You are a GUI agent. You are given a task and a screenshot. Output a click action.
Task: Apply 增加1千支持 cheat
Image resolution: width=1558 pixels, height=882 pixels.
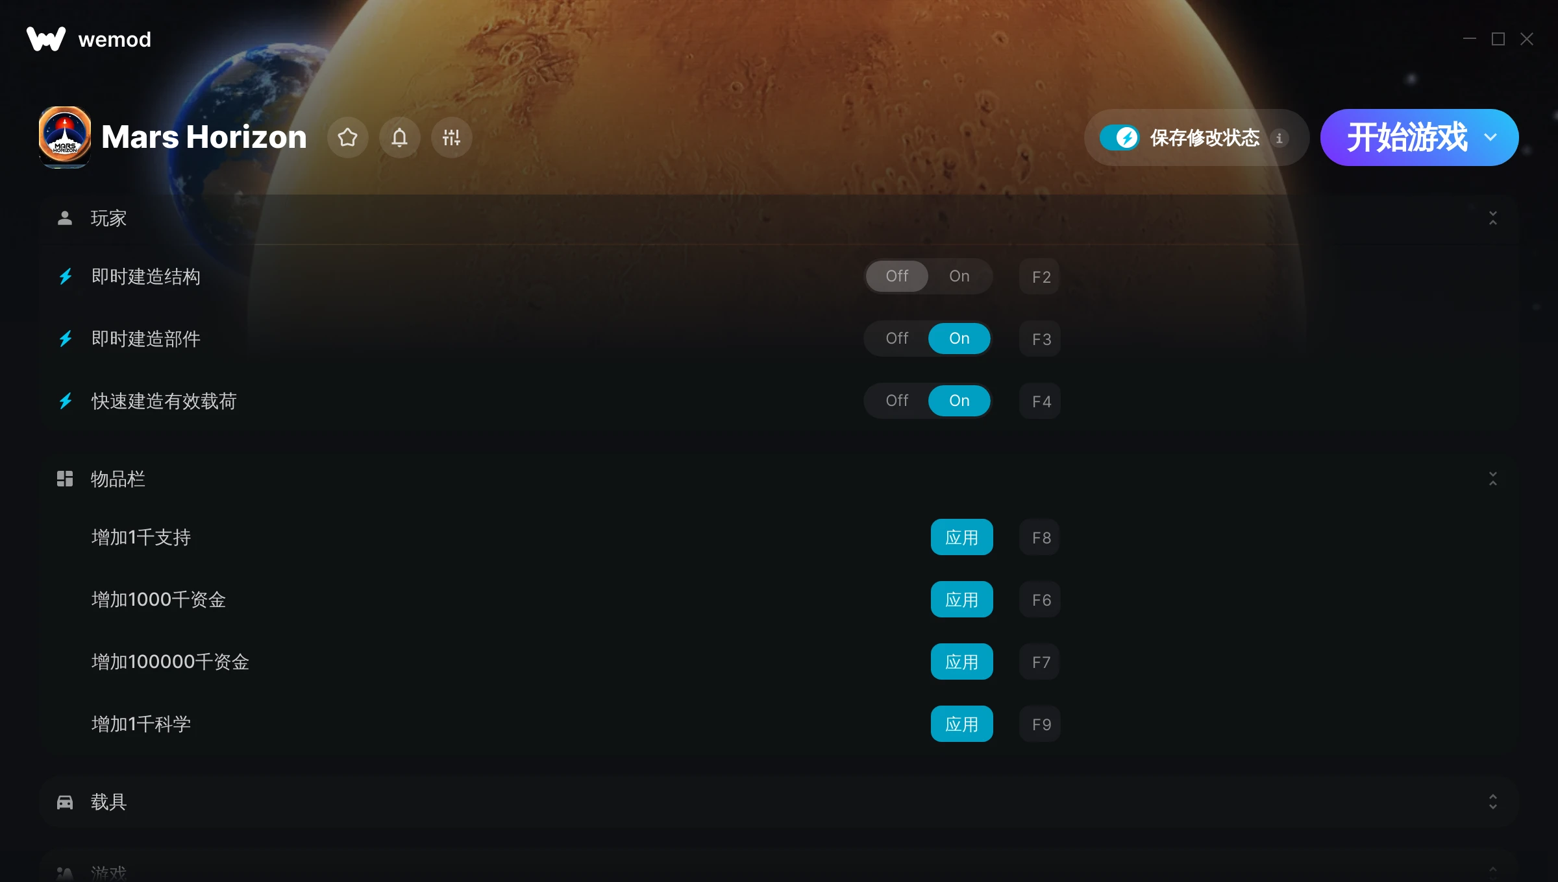961,537
